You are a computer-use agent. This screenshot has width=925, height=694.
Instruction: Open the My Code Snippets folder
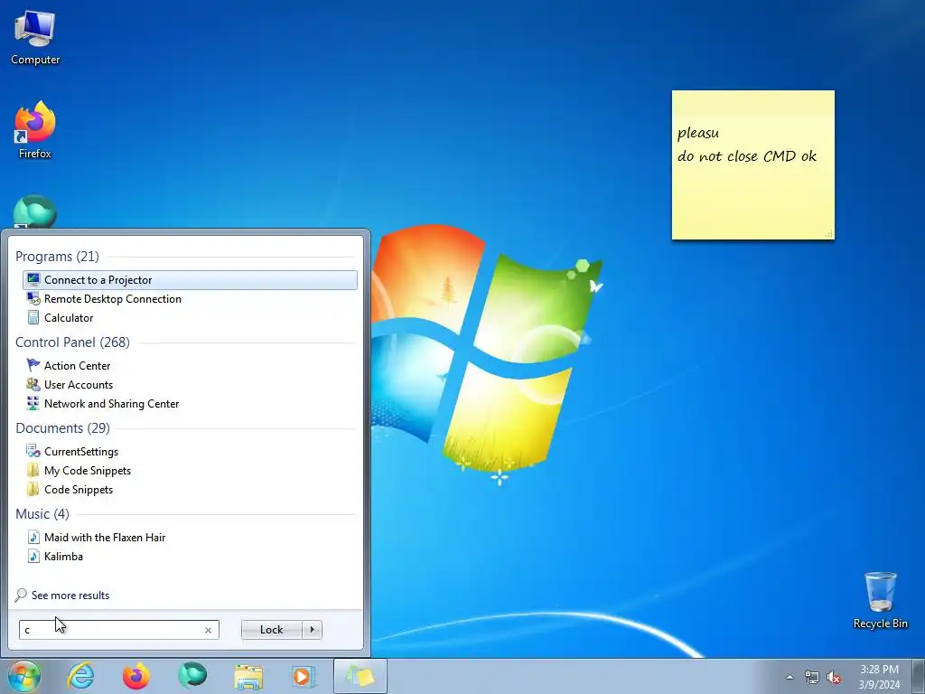coord(190,470)
